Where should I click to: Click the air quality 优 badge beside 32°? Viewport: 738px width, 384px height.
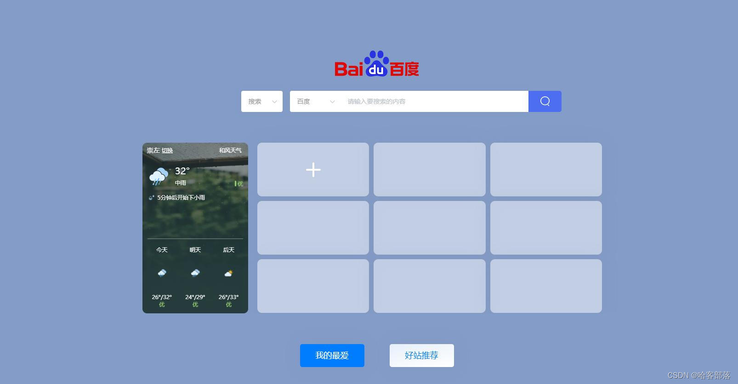(x=239, y=184)
